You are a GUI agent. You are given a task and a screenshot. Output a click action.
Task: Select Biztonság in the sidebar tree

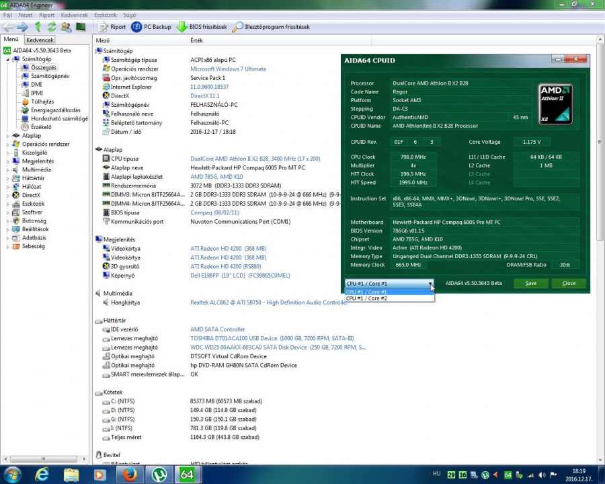point(34,220)
